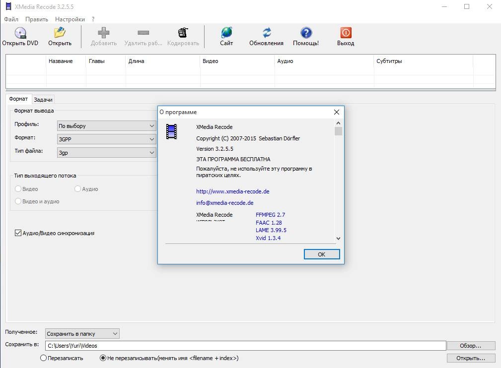Image resolution: width=501 pixels, height=368 pixels.
Task: Open the Файл menu
Action: tap(11, 19)
